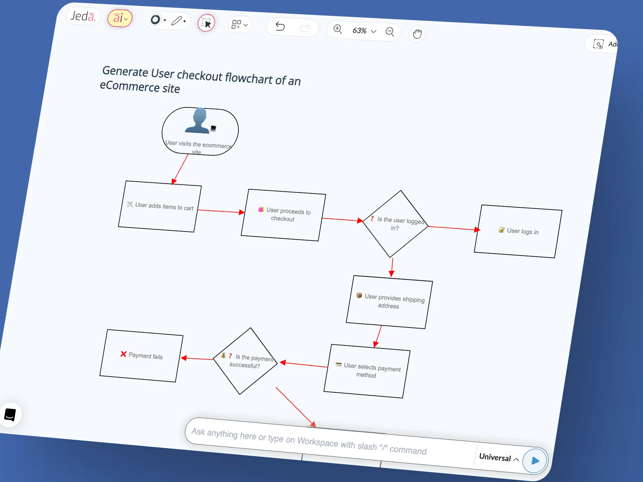Viewport: 643px width, 482px height.
Task: Click the dark color fill circle icon
Action: (x=155, y=20)
